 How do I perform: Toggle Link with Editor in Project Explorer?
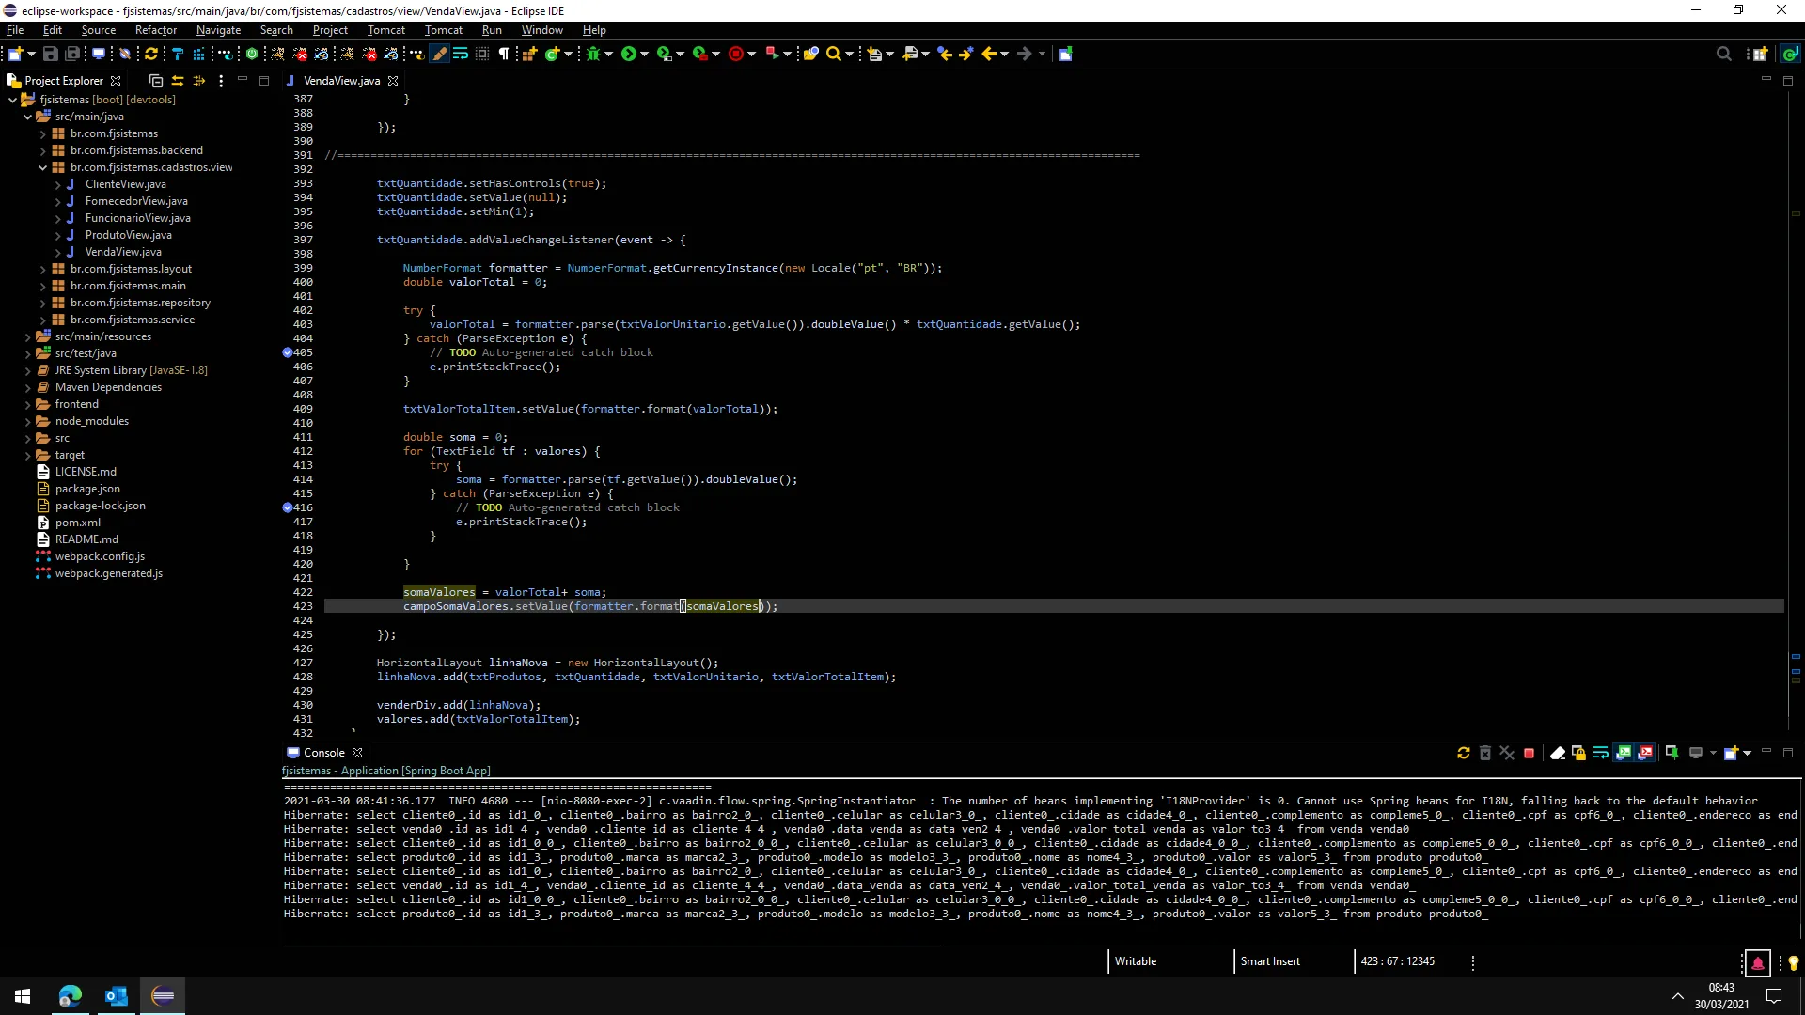tap(178, 81)
